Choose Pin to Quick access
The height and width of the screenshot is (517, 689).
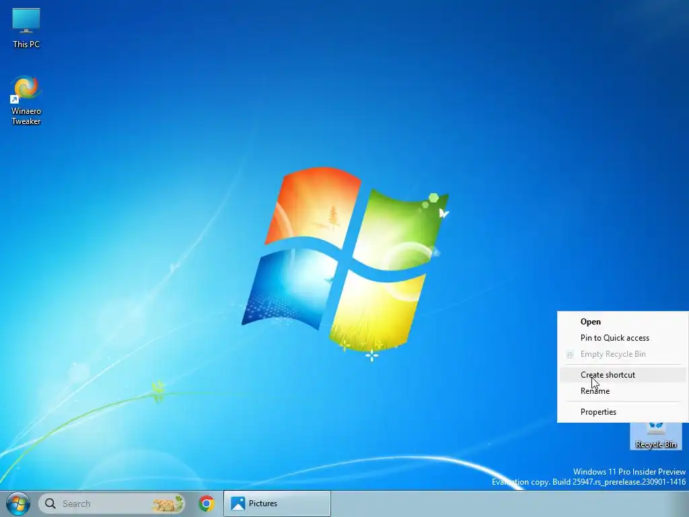[622, 338]
